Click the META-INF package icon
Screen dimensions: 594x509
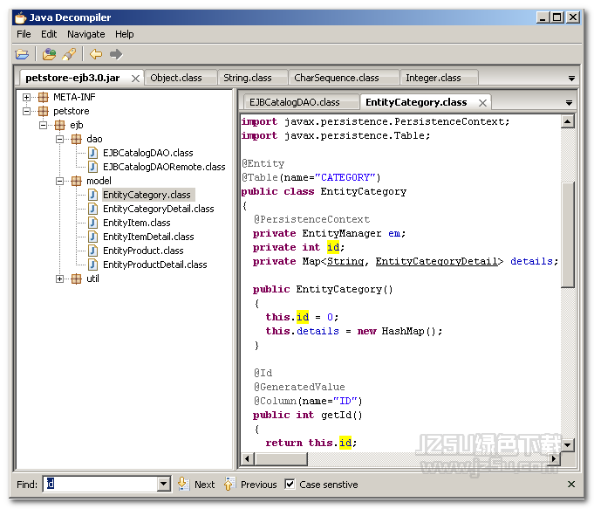pyautogui.click(x=44, y=97)
